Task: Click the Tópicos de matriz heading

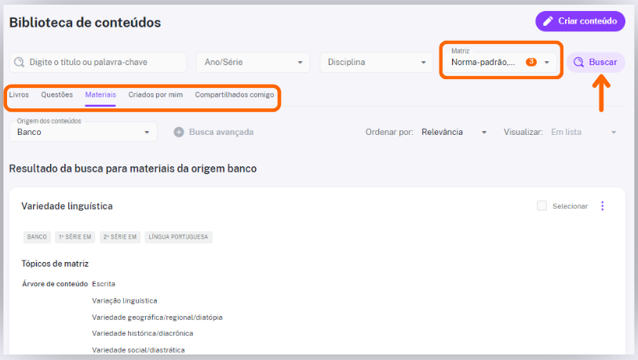Action: point(55,264)
